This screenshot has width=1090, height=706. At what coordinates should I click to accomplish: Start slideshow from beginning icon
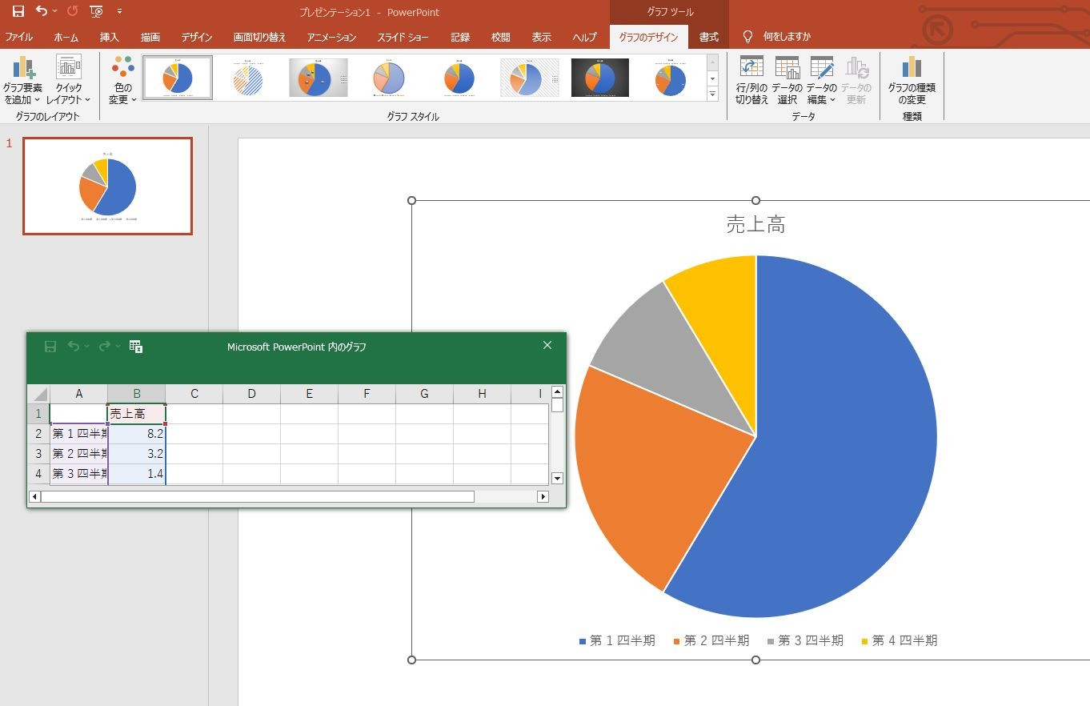tap(97, 11)
